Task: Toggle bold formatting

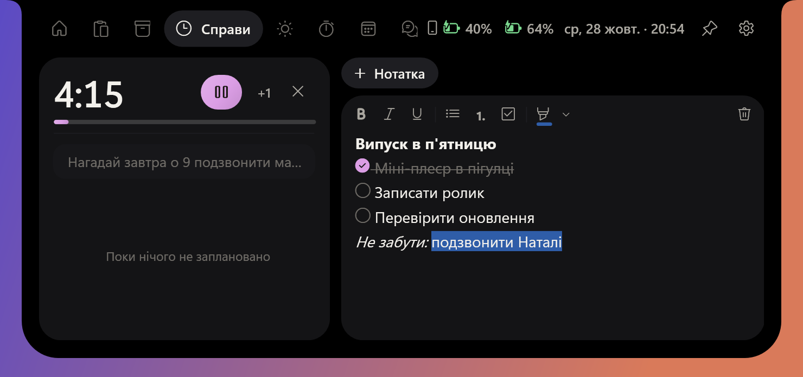Action: click(361, 114)
